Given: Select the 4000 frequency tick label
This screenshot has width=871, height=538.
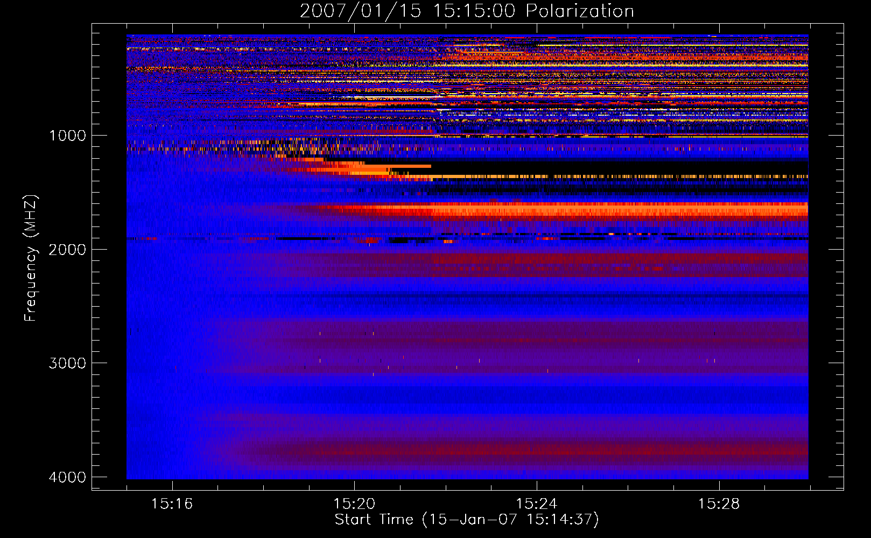Looking at the screenshot, I should click(x=67, y=477).
